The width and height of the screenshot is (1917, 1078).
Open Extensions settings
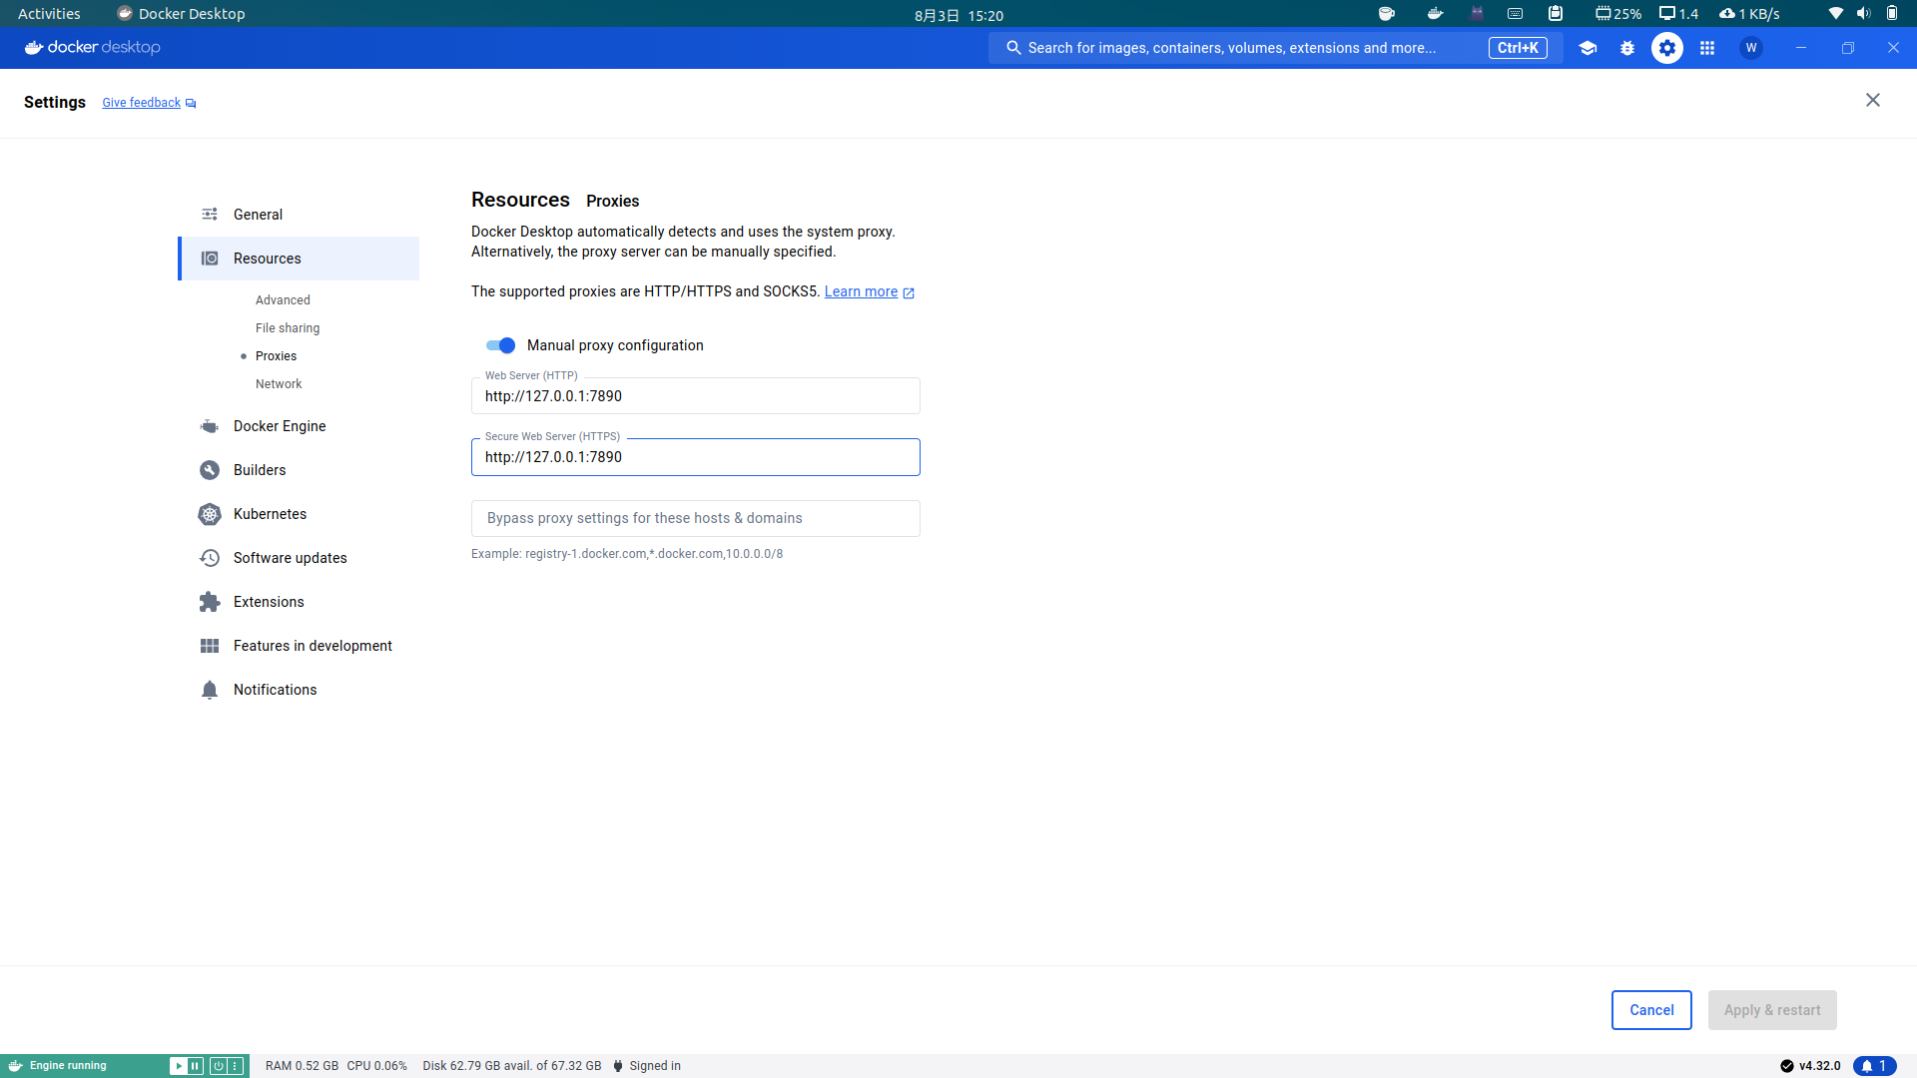pos(300,602)
